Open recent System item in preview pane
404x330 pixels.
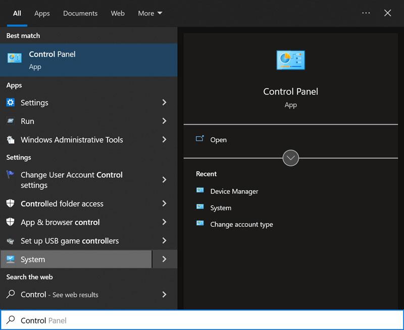coord(221,208)
